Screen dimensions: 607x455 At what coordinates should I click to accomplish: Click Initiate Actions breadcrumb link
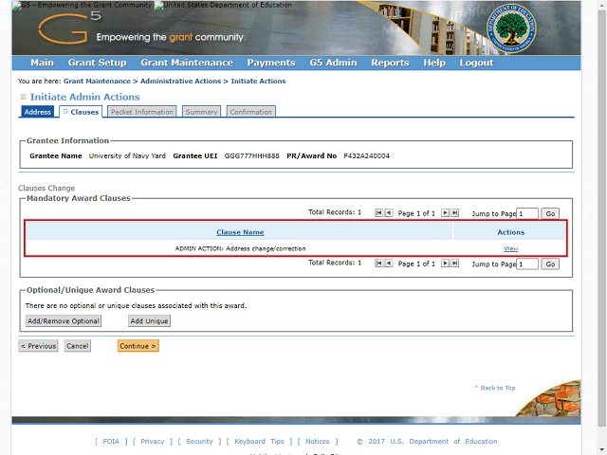pyautogui.click(x=258, y=82)
